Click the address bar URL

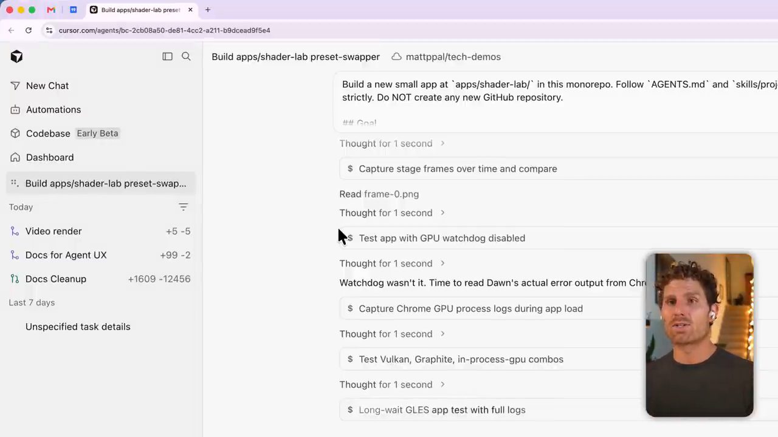[x=164, y=30]
